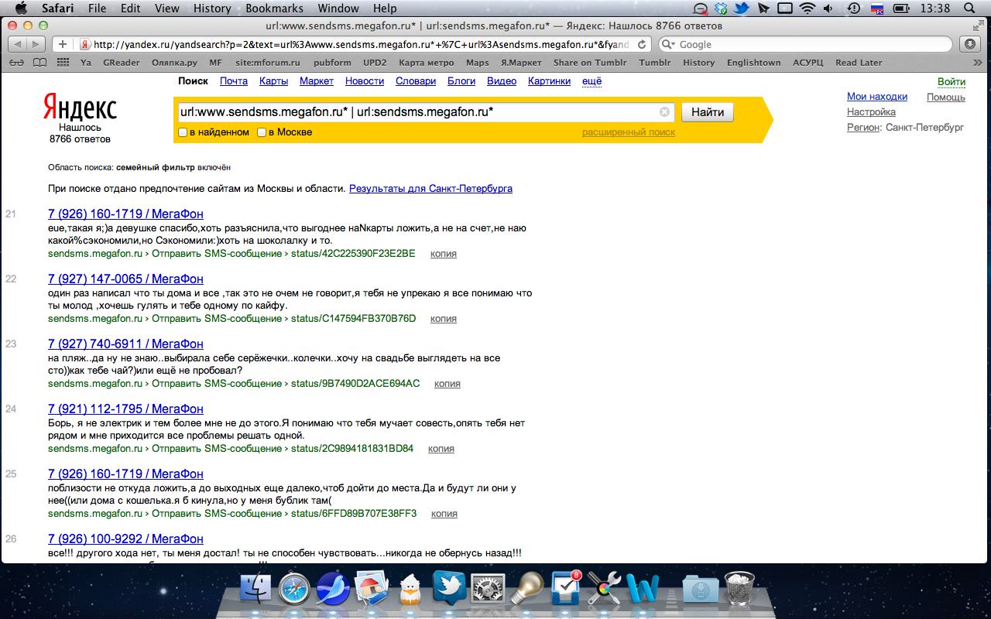Click the "Найти" search button
The image size is (991, 619).
(x=708, y=112)
